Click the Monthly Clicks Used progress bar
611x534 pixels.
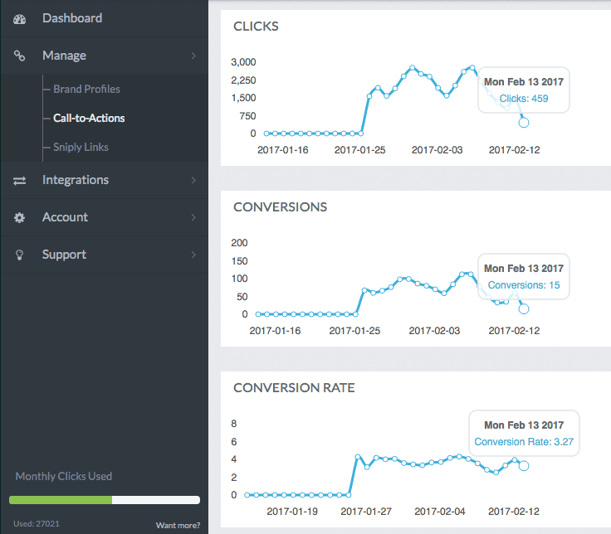105,500
